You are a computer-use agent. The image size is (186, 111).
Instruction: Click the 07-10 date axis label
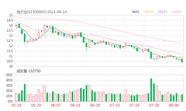115,105
